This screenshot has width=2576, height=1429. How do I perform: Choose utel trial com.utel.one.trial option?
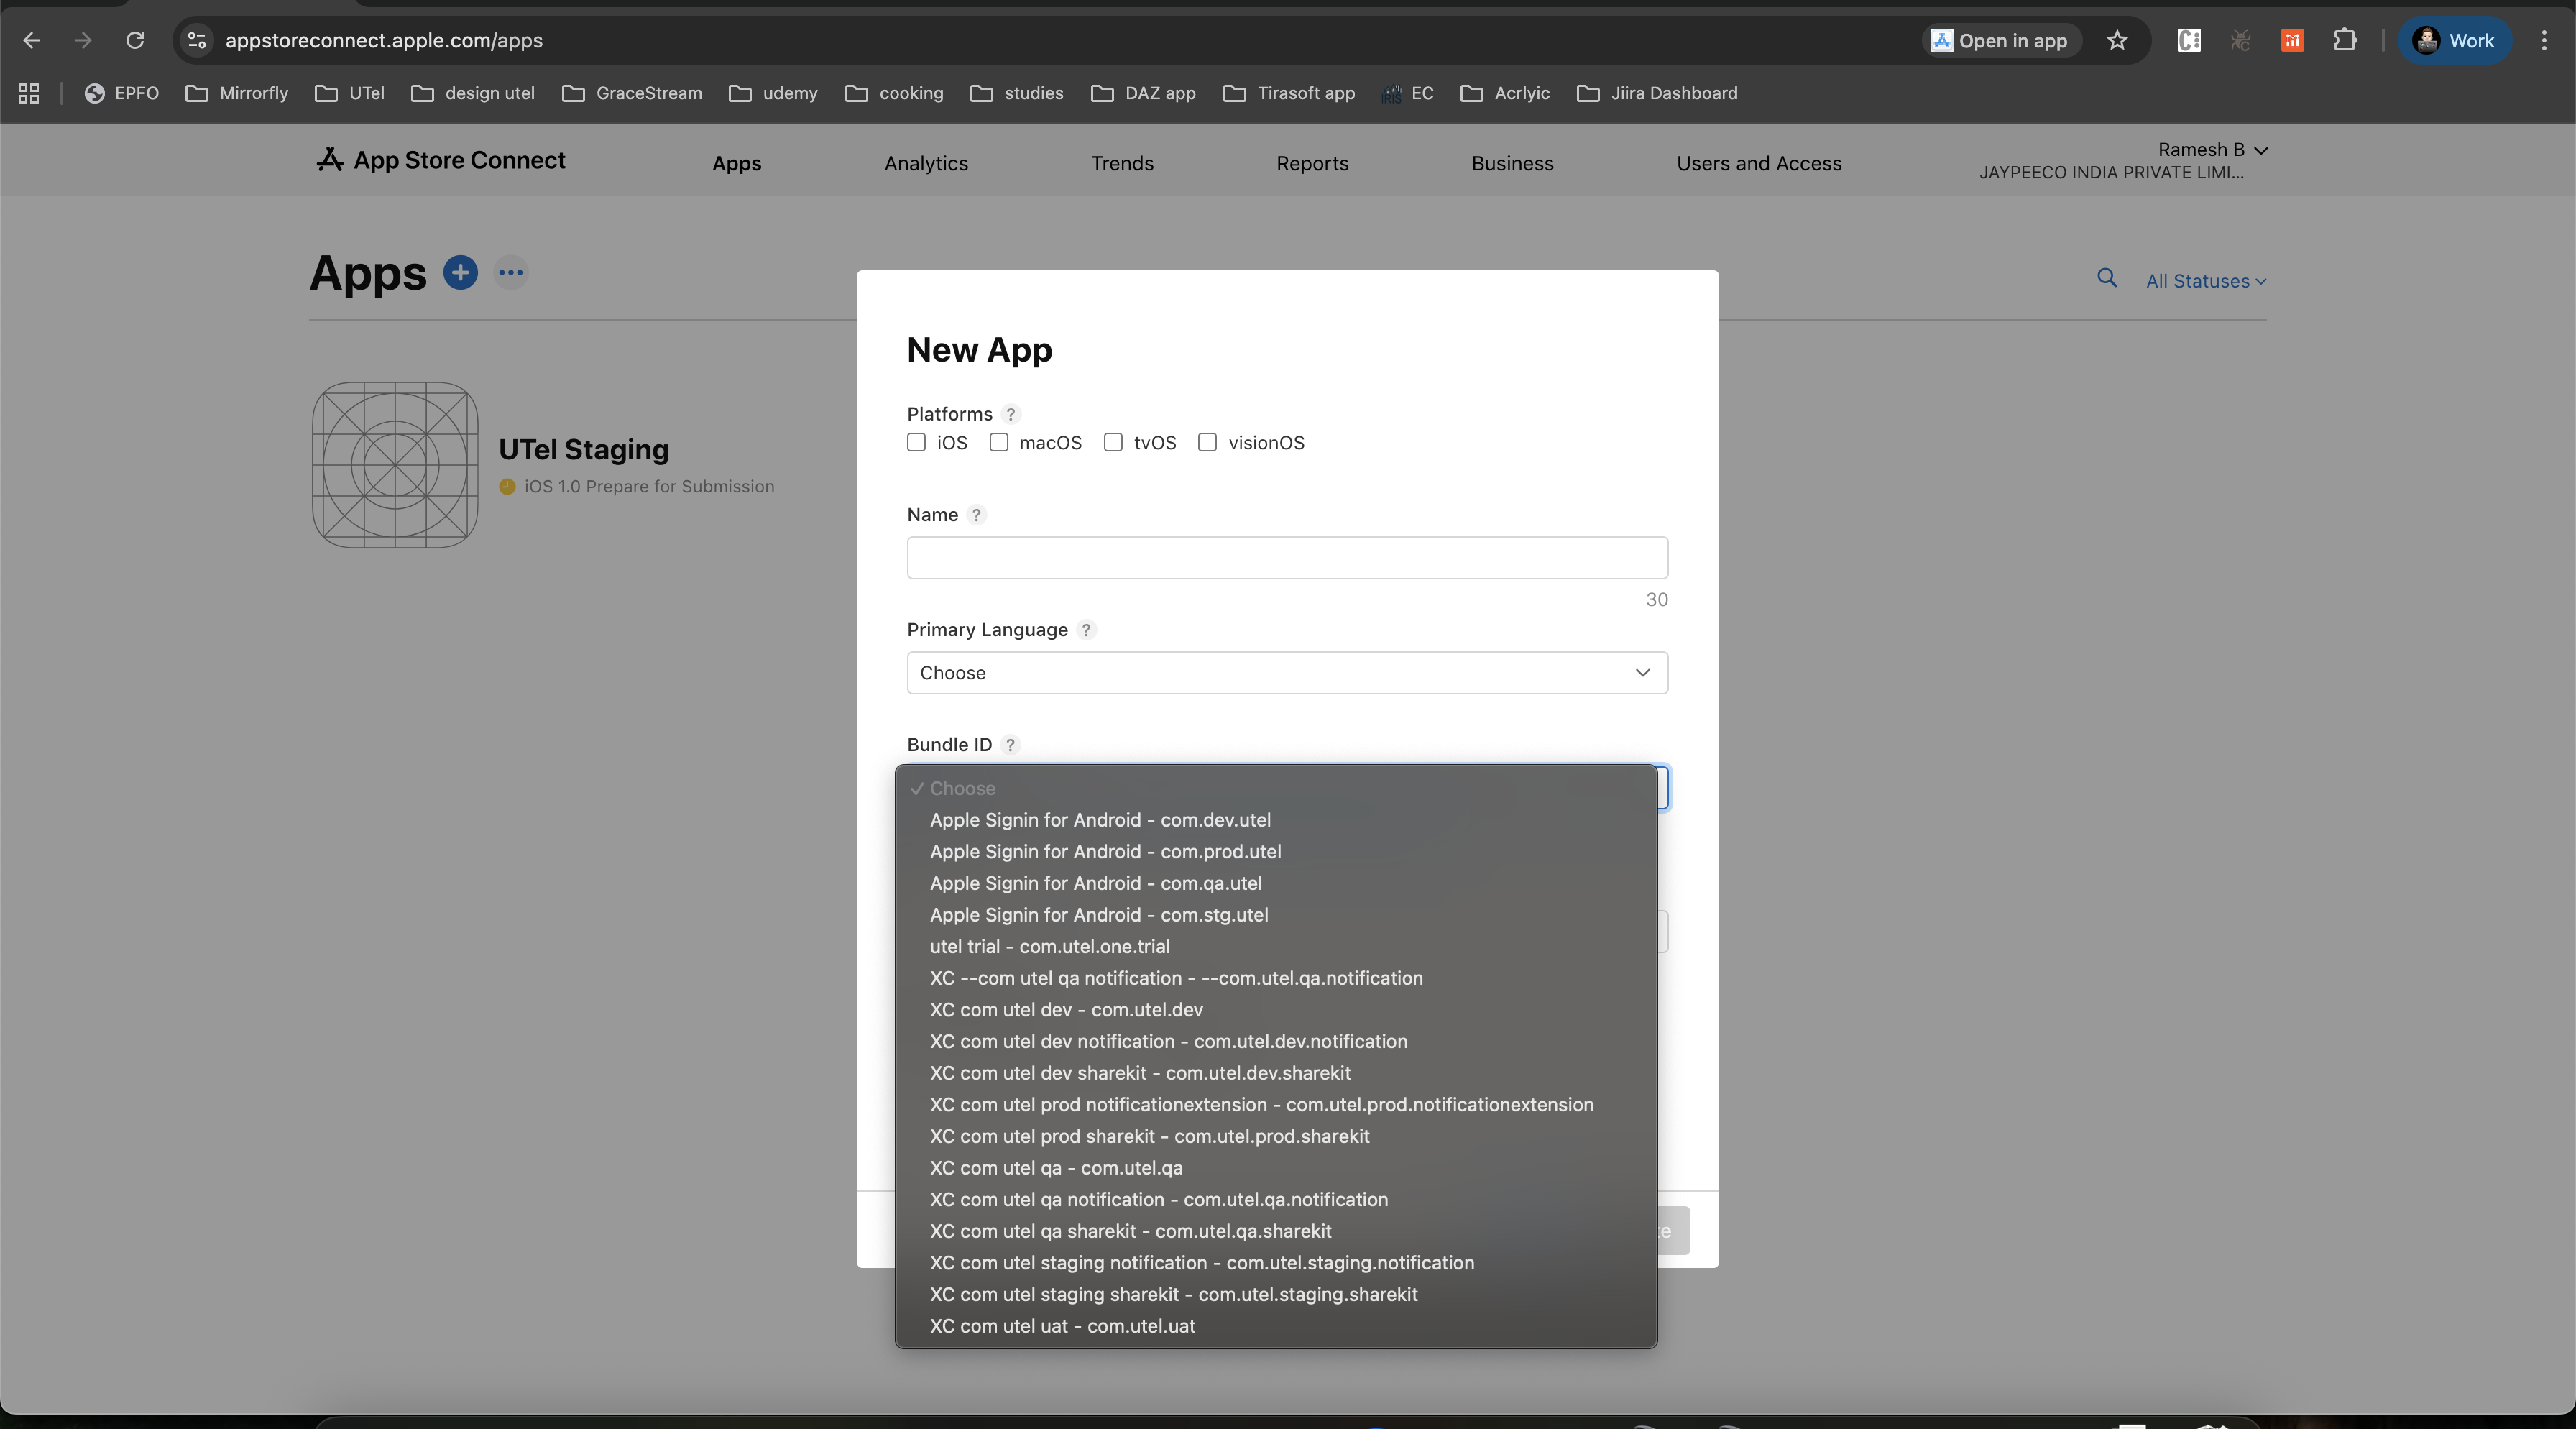coord(1049,947)
